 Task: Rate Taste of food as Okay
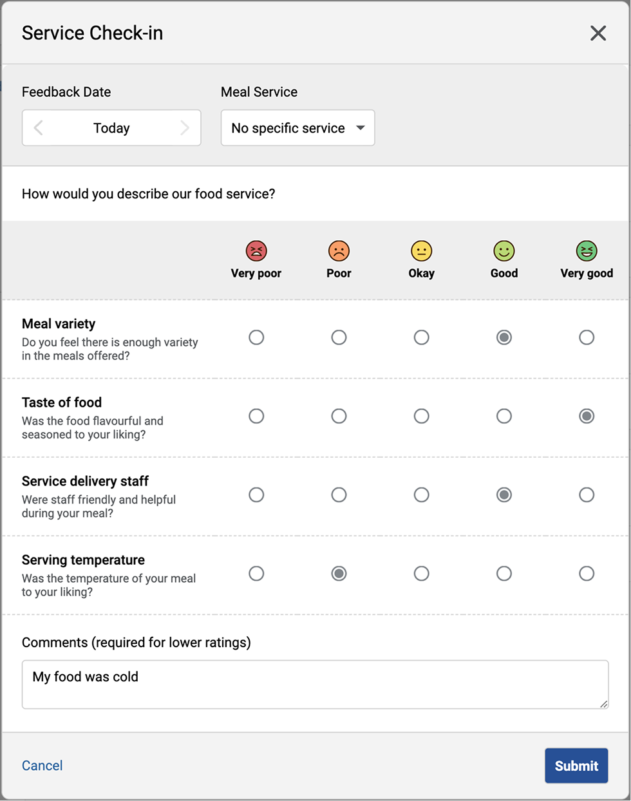[421, 416]
